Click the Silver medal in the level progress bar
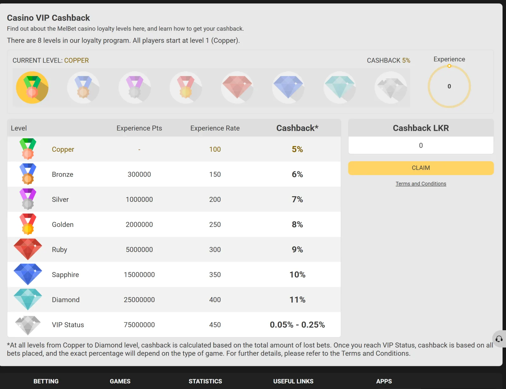The image size is (506, 389). 135,88
